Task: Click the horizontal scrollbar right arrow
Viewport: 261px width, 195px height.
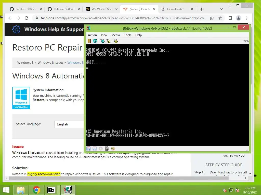Action: 246,178
